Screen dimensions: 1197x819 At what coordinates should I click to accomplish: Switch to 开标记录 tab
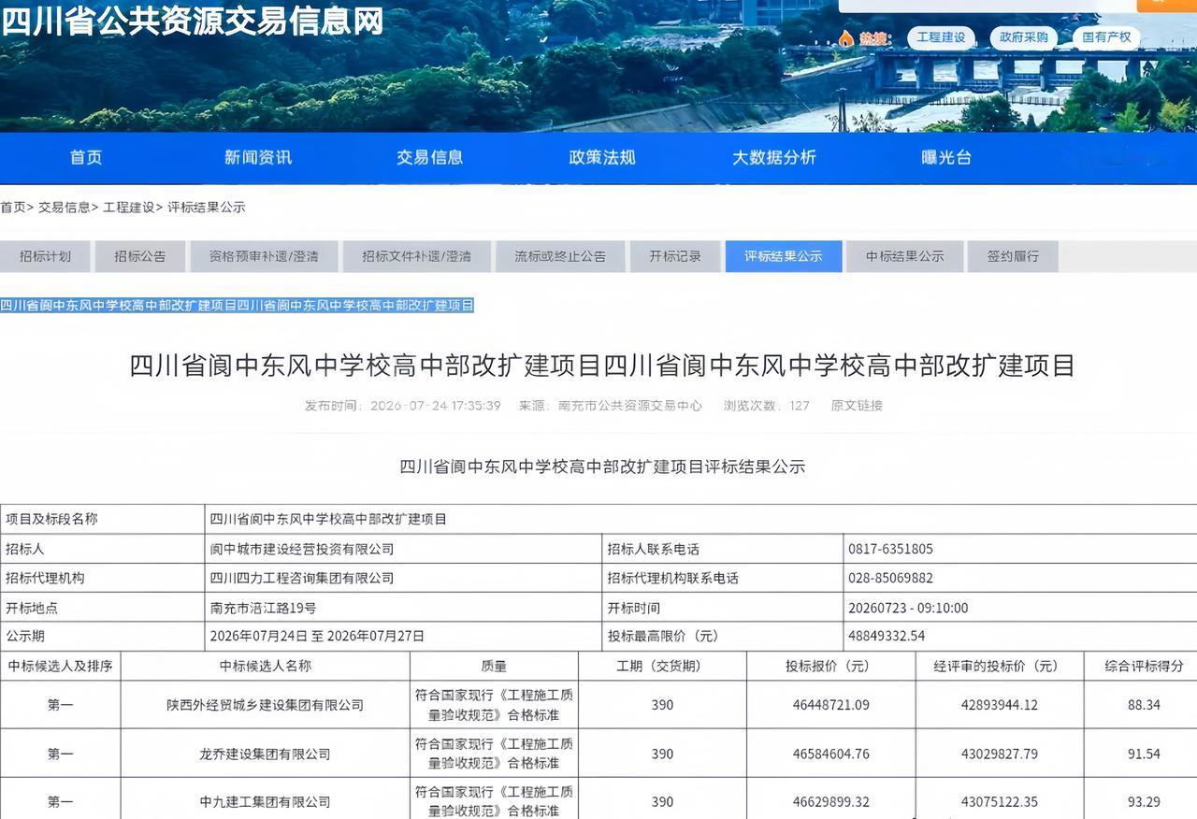click(675, 256)
